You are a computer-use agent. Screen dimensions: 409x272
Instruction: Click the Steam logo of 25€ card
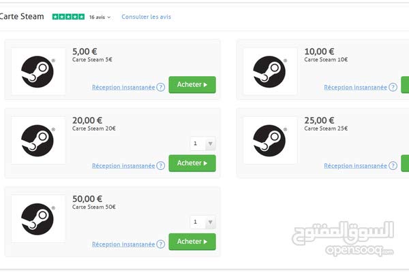pyautogui.click(x=269, y=141)
